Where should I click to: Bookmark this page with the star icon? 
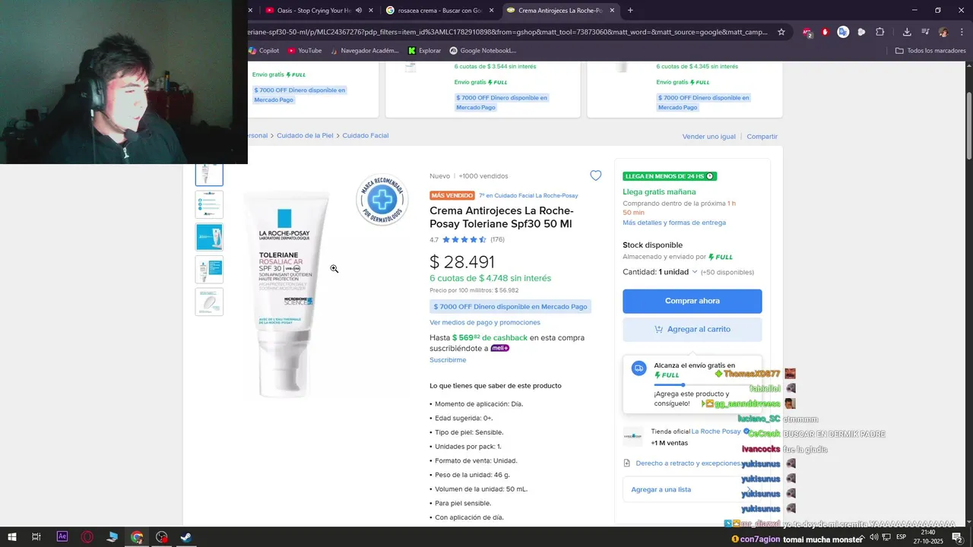781,32
